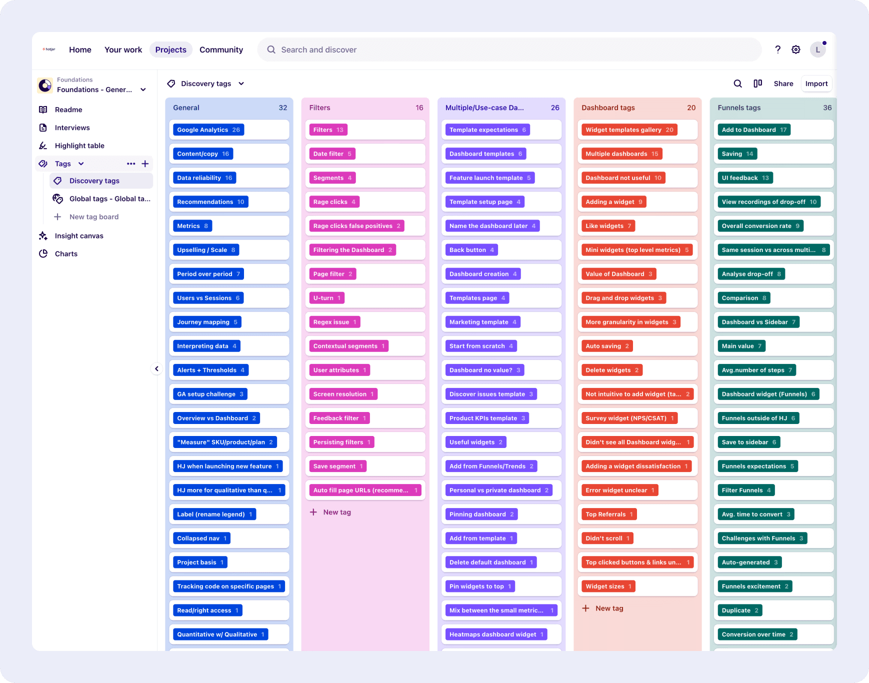Click Readme book icon in sidebar
This screenshot has width=869, height=683.
[x=43, y=109]
